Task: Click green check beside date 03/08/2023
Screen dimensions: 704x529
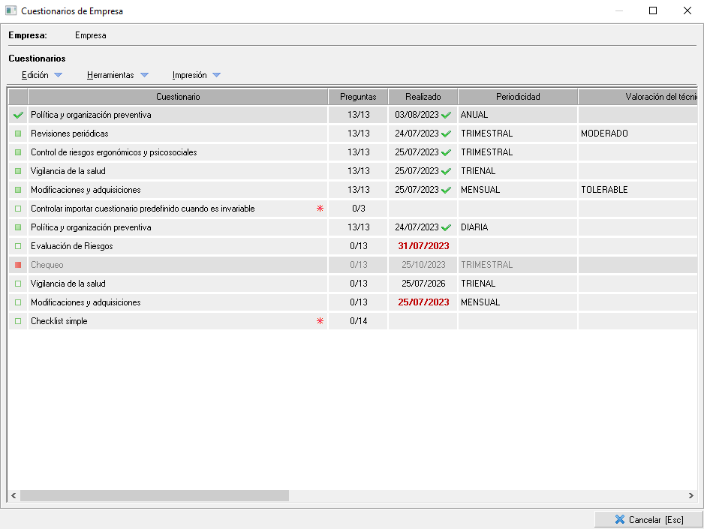Action: pos(447,115)
